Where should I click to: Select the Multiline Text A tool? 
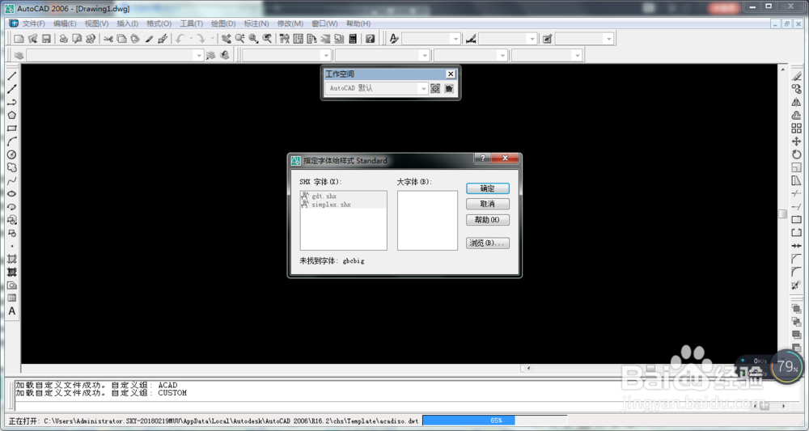(x=12, y=311)
